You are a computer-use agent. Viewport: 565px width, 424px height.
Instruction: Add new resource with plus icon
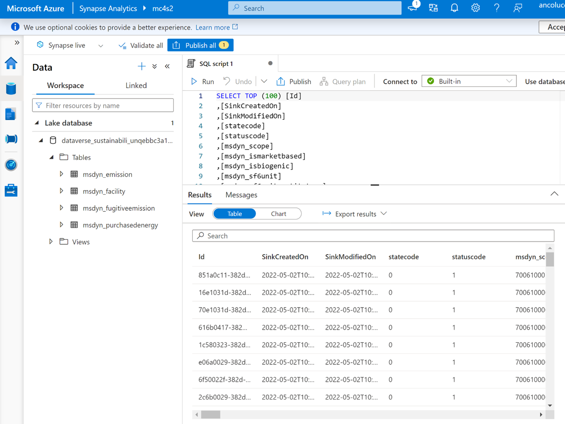click(x=141, y=66)
